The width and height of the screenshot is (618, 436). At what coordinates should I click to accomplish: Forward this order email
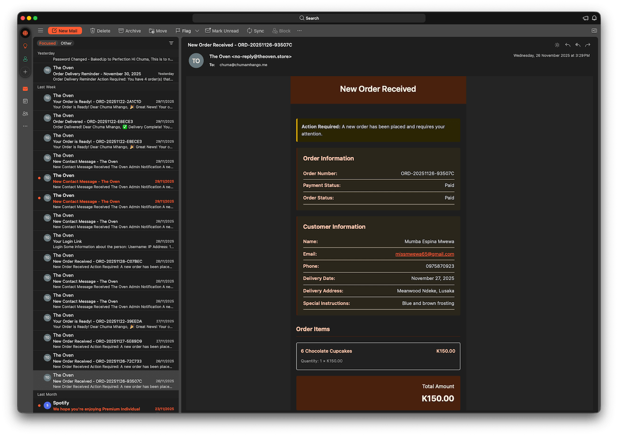pos(588,45)
